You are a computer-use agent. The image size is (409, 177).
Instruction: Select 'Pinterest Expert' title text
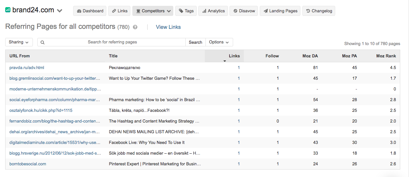(155, 164)
